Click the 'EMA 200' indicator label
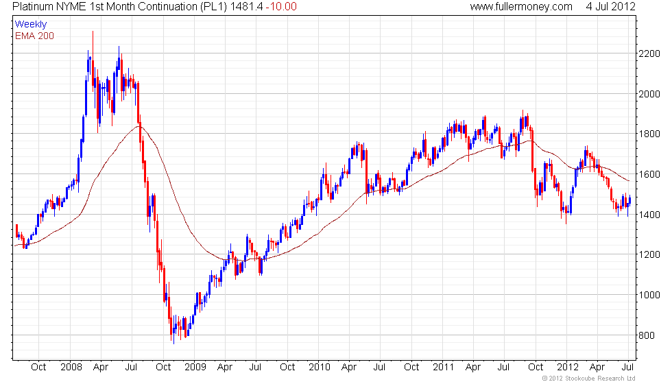Image resolution: width=672 pixels, height=384 pixels. (34, 36)
